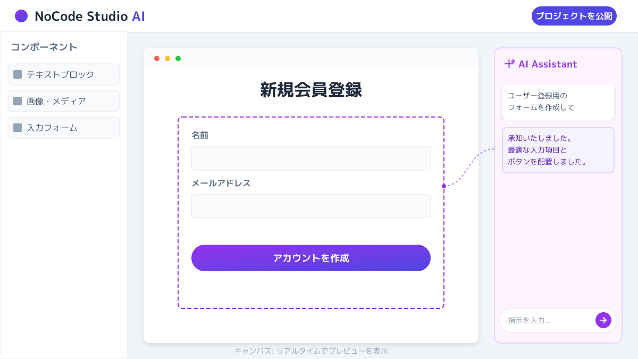638x359 pixels.
Task: Focus the メールアドレス input field
Action: pos(311,206)
